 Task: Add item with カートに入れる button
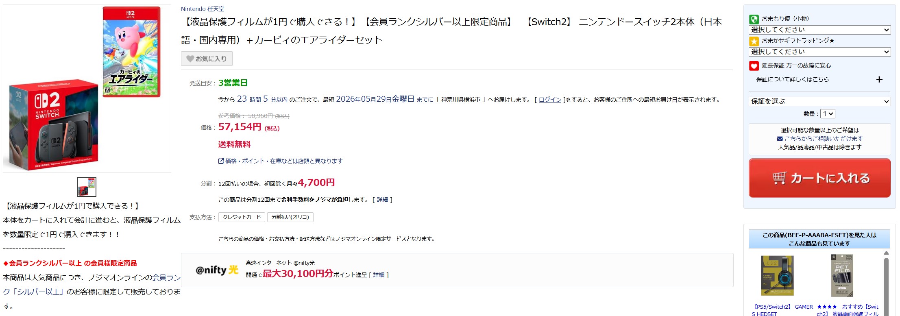pos(819,178)
